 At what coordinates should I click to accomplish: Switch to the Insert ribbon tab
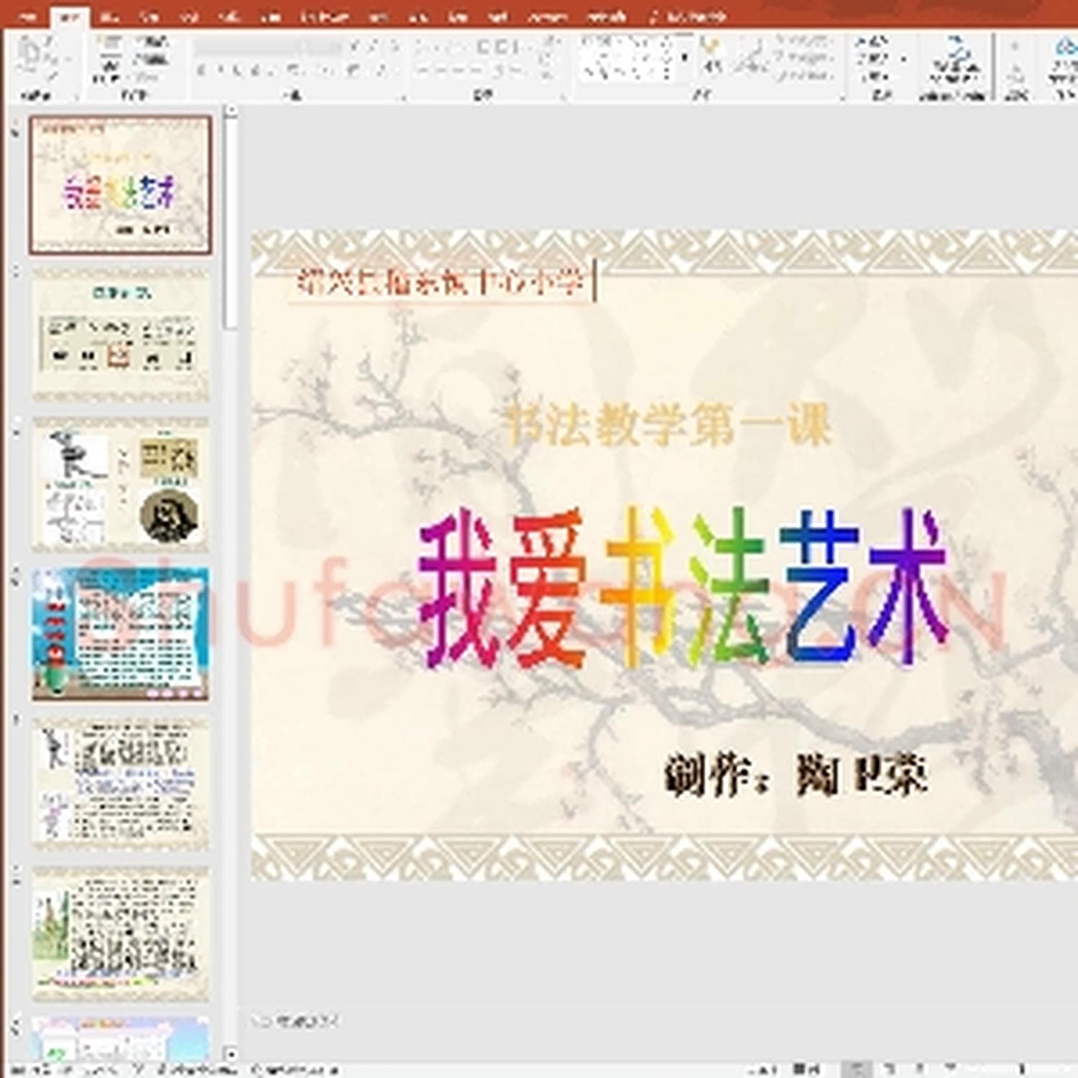[x=109, y=16]
